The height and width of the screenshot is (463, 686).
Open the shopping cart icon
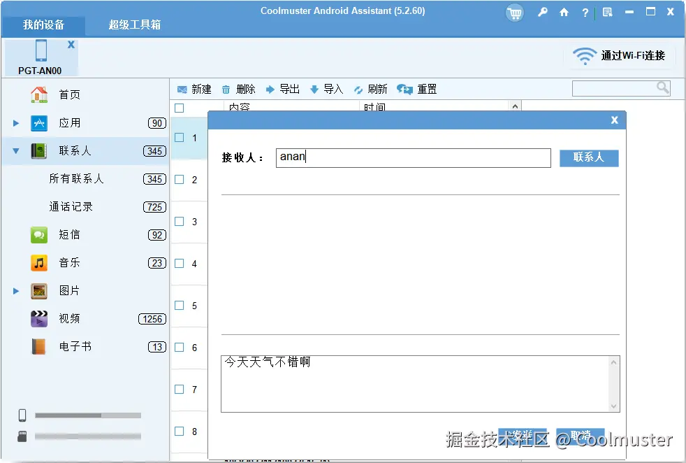tap(514, 13)
